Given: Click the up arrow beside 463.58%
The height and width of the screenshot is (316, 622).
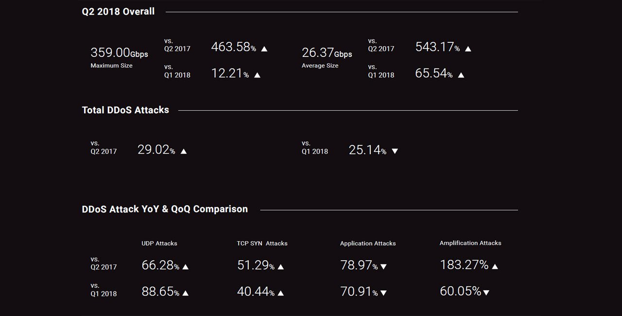Looking at the screenshot, I should (x=264, y=49).
